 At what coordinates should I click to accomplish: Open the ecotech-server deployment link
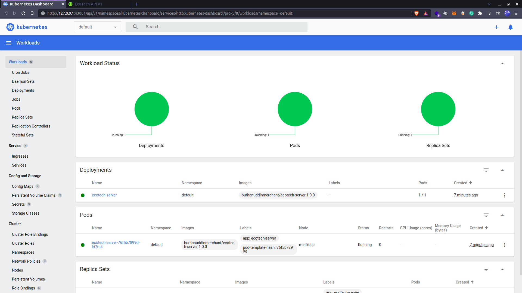(104, 195)
